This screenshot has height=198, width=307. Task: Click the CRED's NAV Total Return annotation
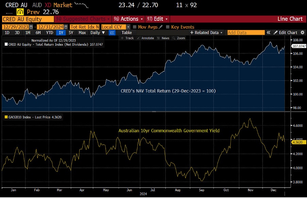point(168,91)
